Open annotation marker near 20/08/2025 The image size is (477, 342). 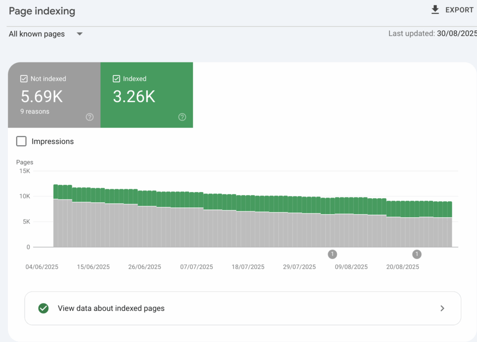tap(417, 254)
